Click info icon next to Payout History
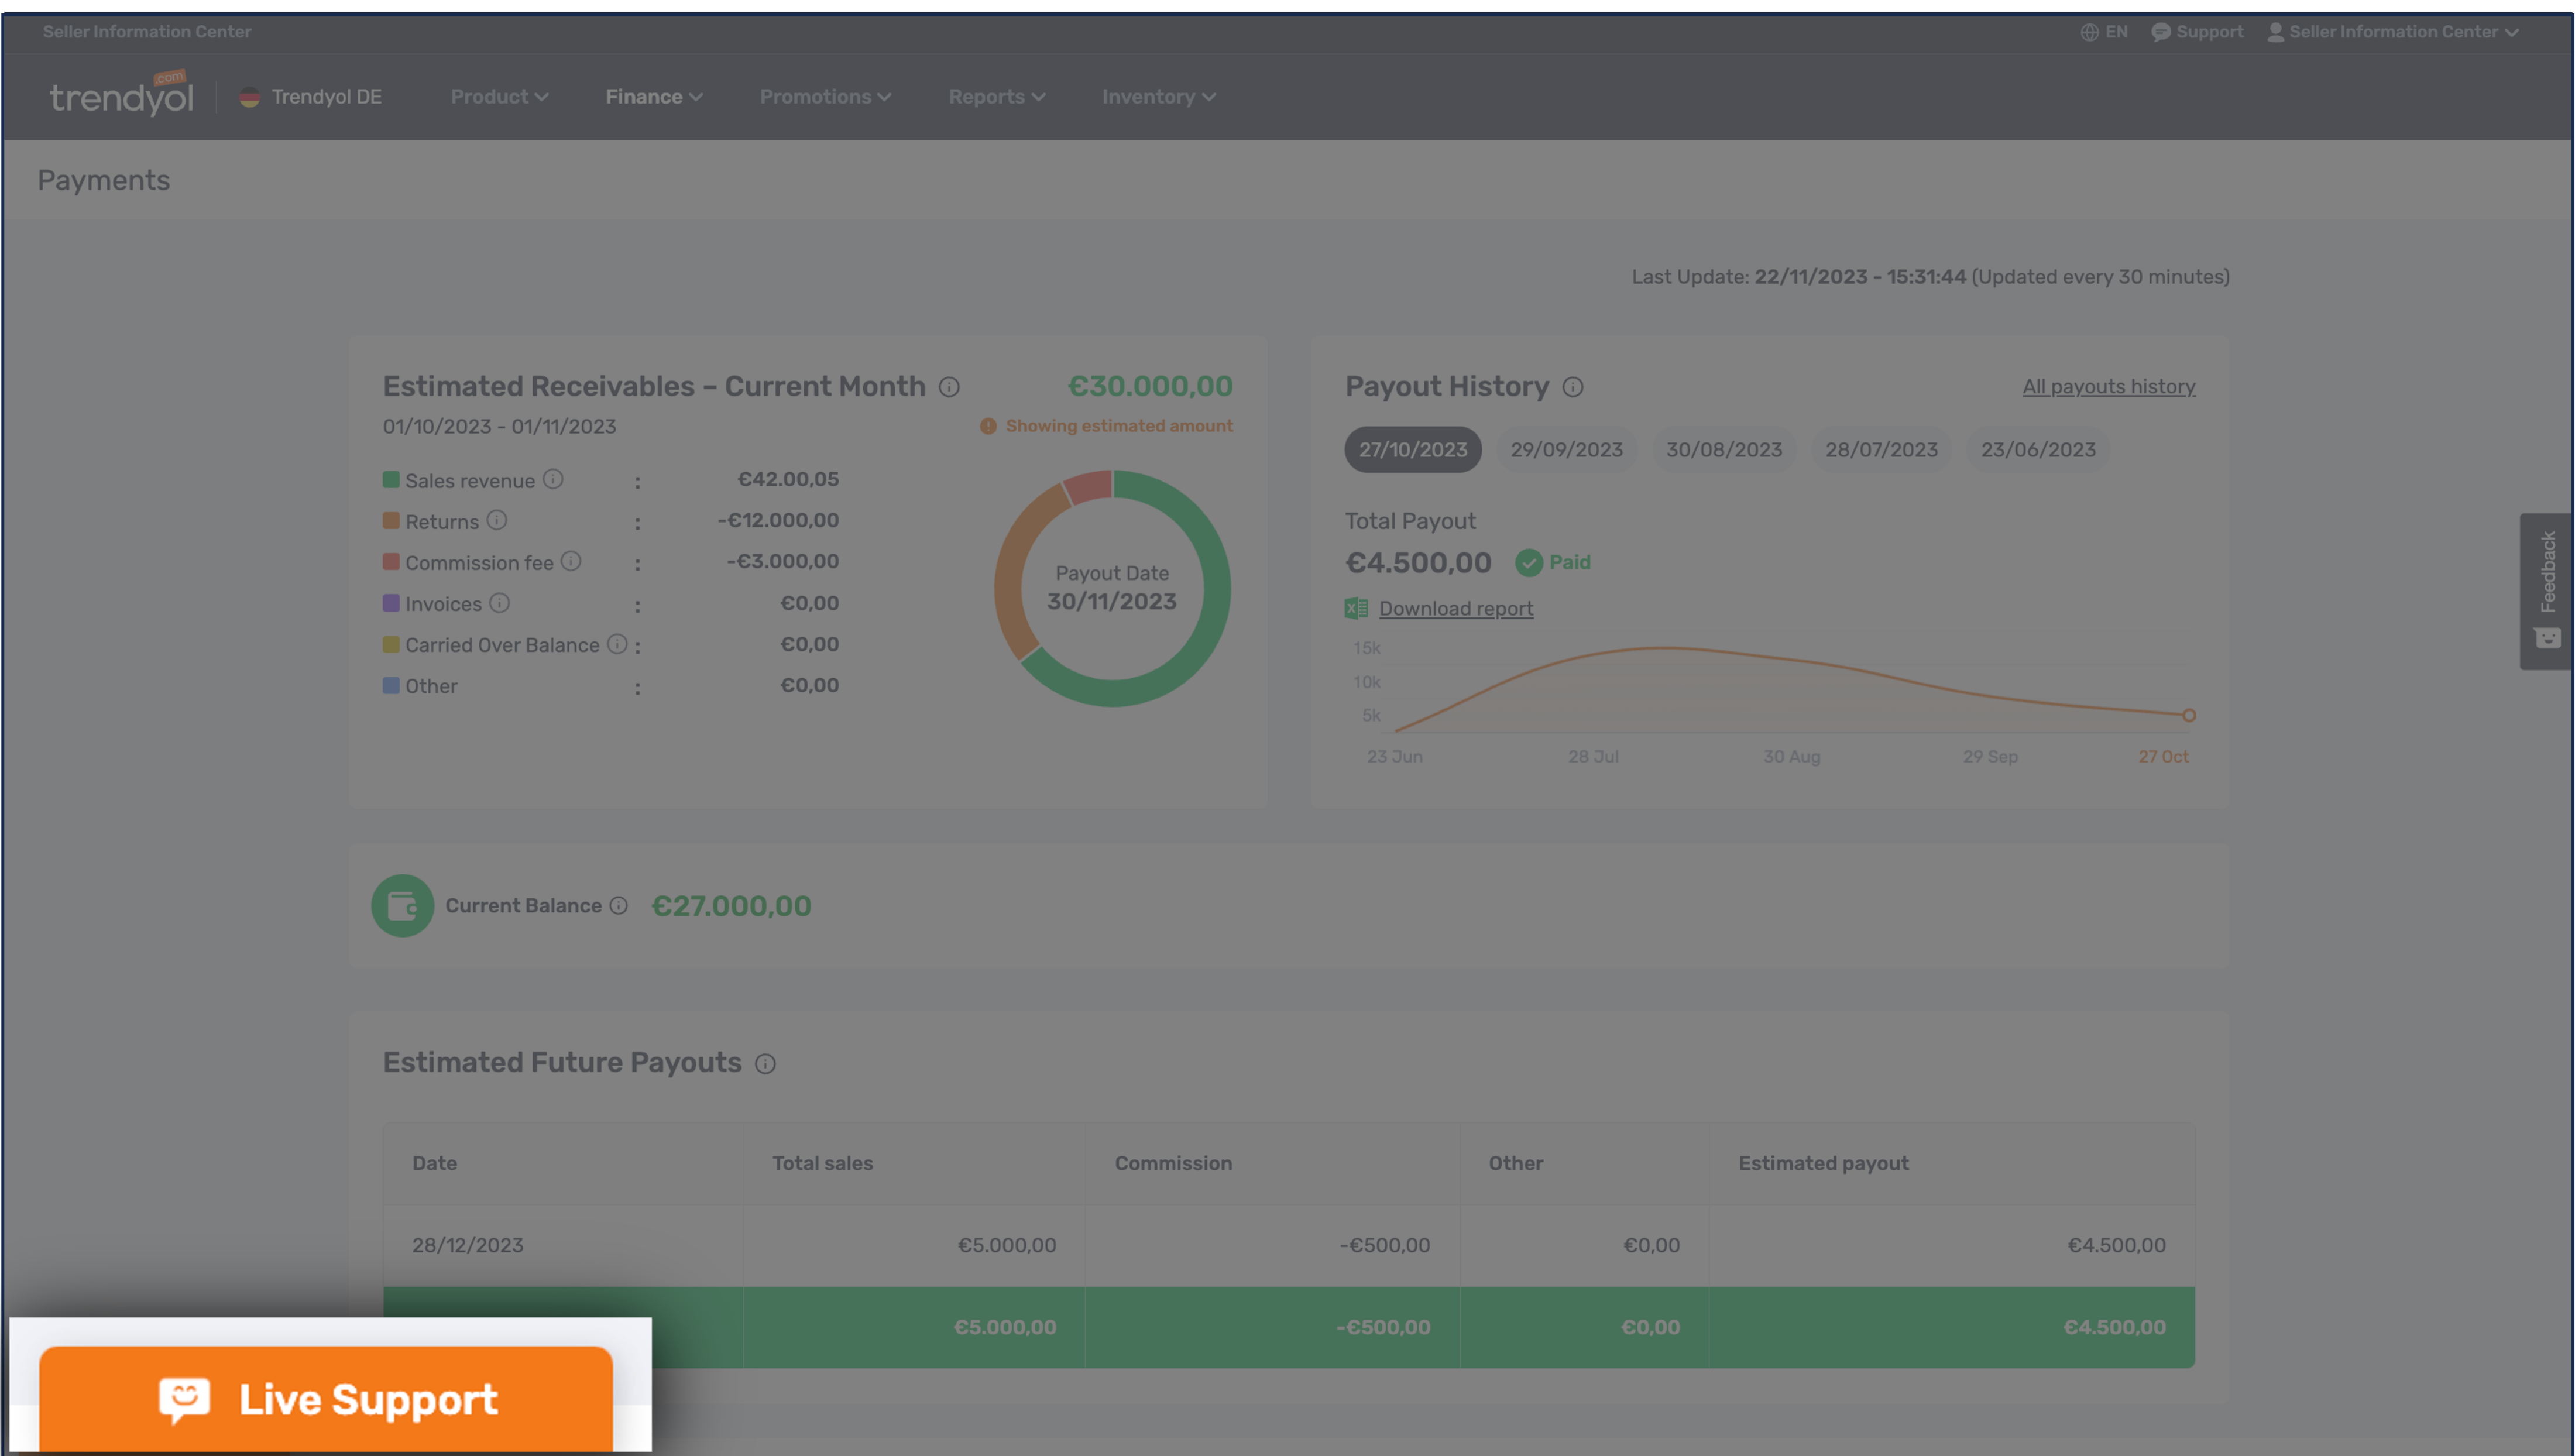Screen dimensions: 2575x1456 pos(1573,387)
